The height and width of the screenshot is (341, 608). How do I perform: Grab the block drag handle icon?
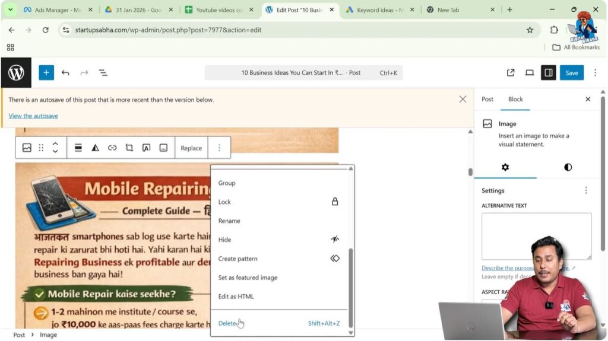click(41, 148)
